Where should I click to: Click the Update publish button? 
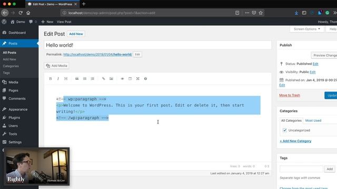pos(331,96)
